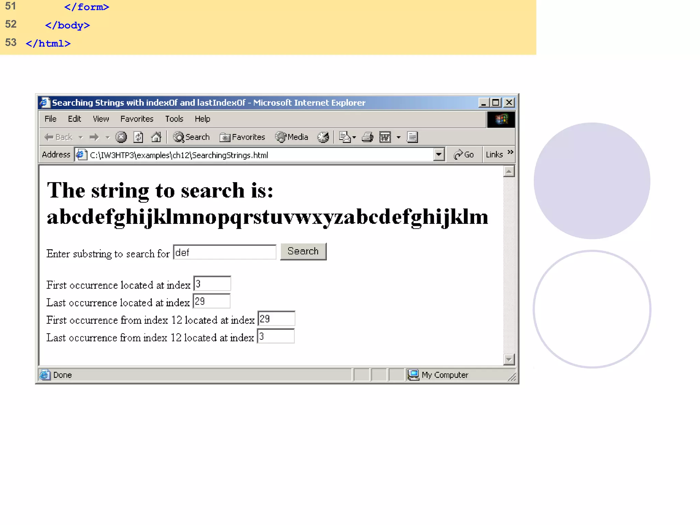Go to Home page icon
Screen dimensions: 700x525
[156, 137]
